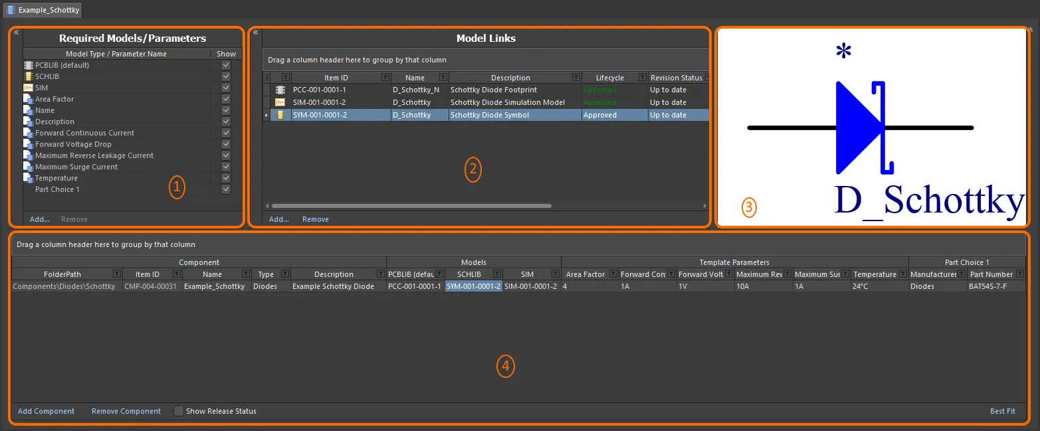The image size is (1040, 431).
Task: Click the Best Fit link
Action: 1002,410
